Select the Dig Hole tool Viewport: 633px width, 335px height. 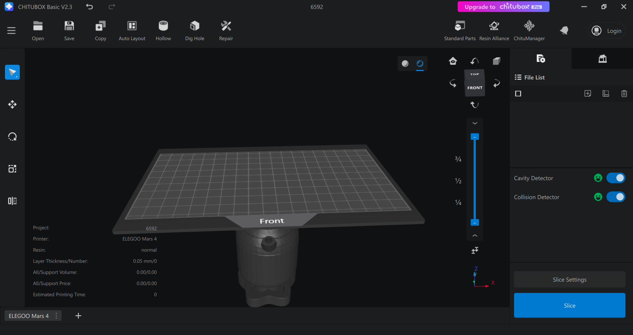click(x=194, y=26)
